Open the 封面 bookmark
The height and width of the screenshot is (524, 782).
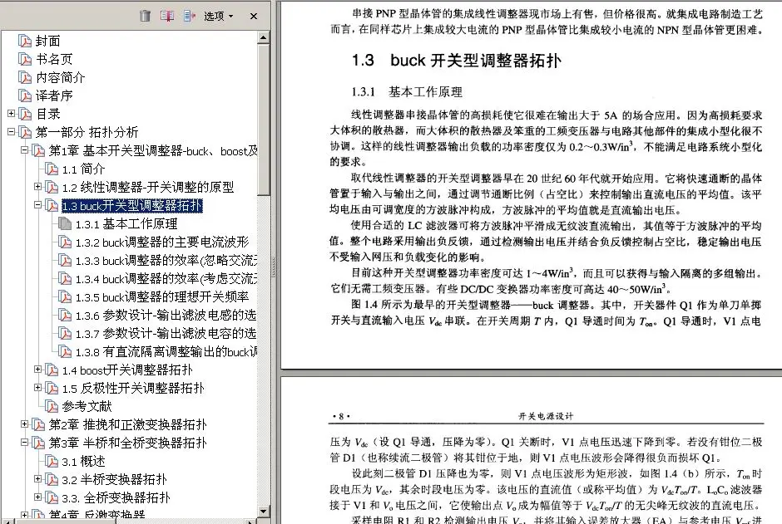pos(48,41)
